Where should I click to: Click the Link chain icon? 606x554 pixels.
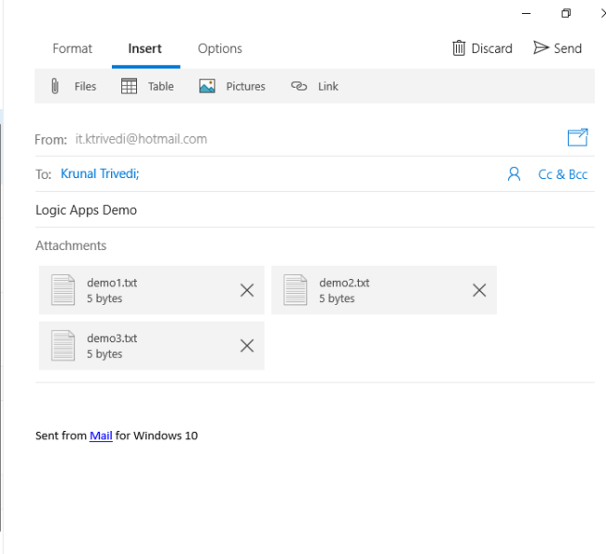tap(298, 86)
